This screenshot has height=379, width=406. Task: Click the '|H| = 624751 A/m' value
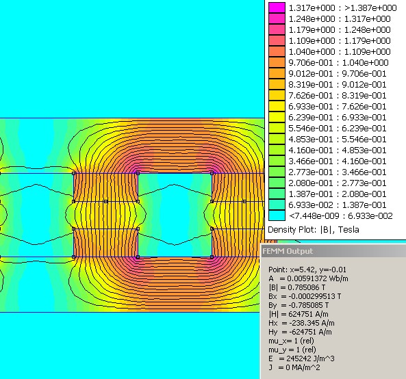(x=299, y=314)
